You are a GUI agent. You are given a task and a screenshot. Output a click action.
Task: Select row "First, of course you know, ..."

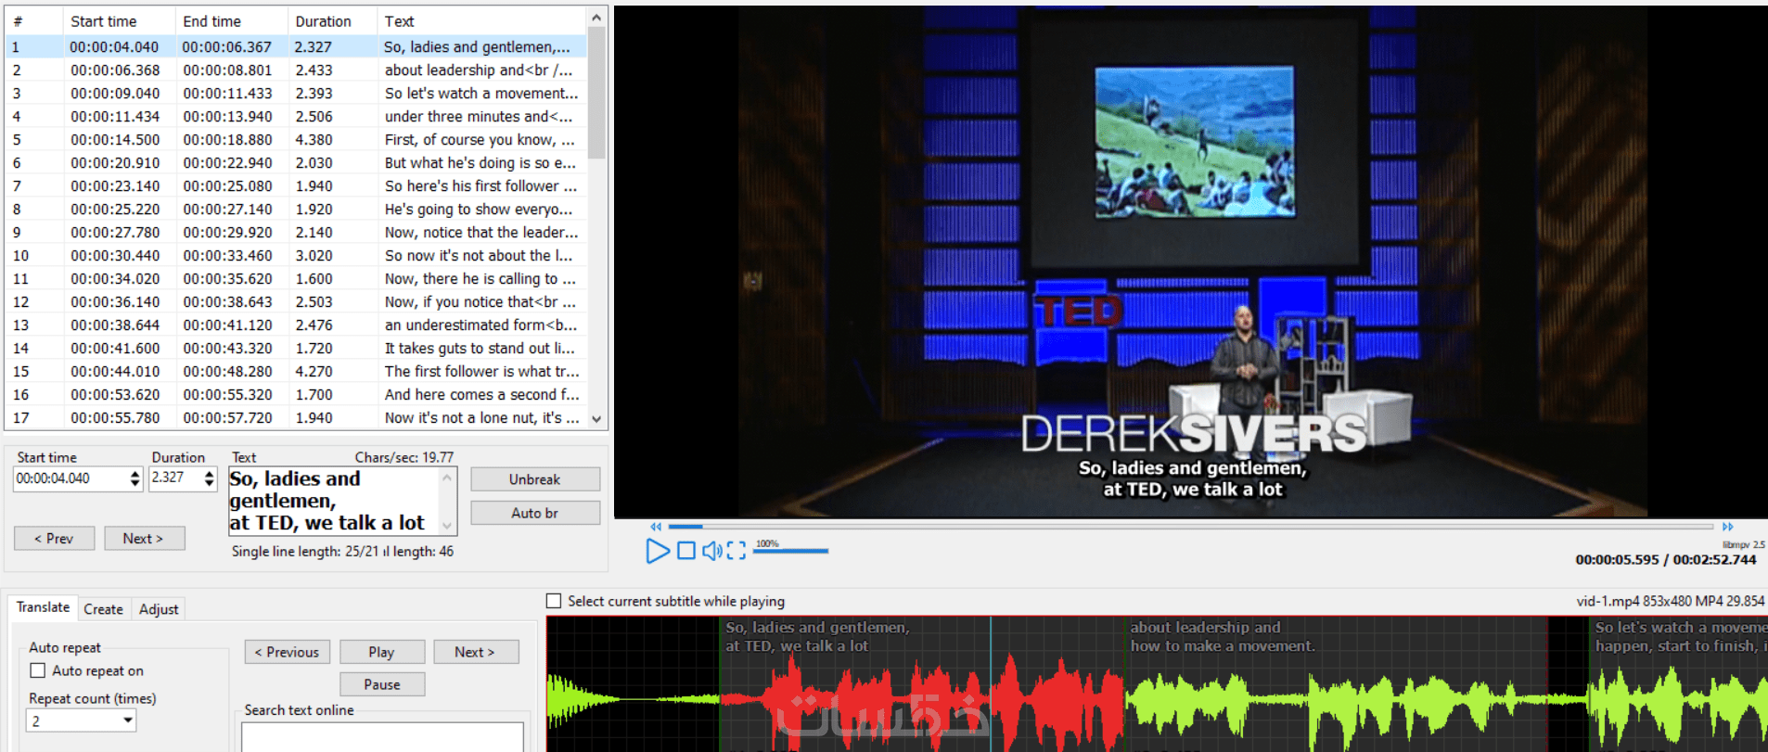(x=297, y=139)
